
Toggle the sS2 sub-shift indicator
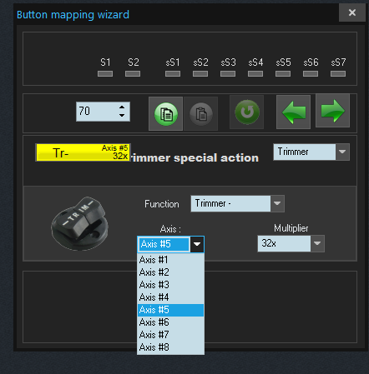click(x=200, y=73)
